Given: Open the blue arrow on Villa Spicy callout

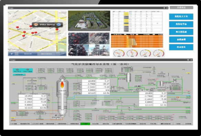Looking at the screenshot, I should [x=59, y=25].
